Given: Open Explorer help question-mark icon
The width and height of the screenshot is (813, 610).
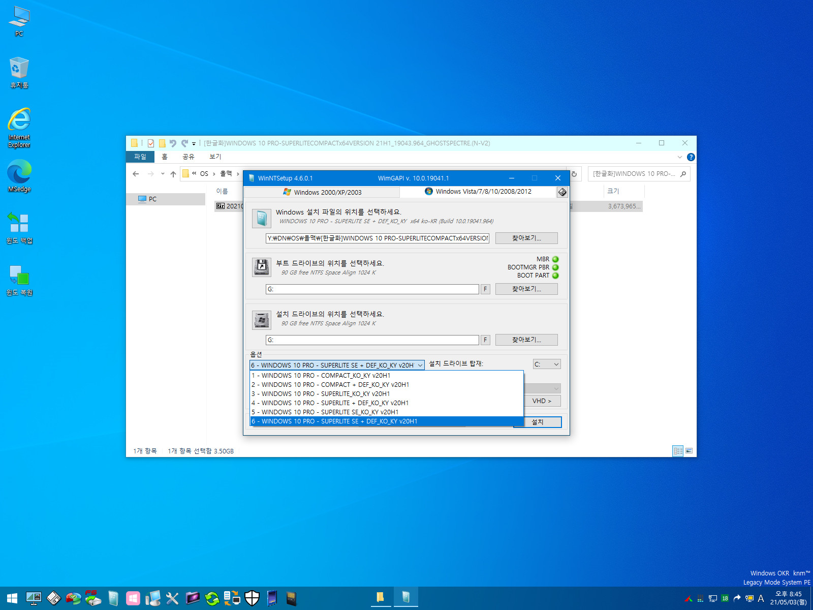Looking at the screenshot, I should coord(691,157).
